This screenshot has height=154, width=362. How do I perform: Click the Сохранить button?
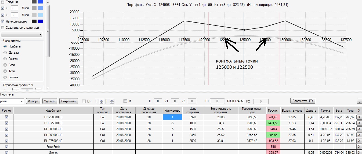(x=69, y=101)
